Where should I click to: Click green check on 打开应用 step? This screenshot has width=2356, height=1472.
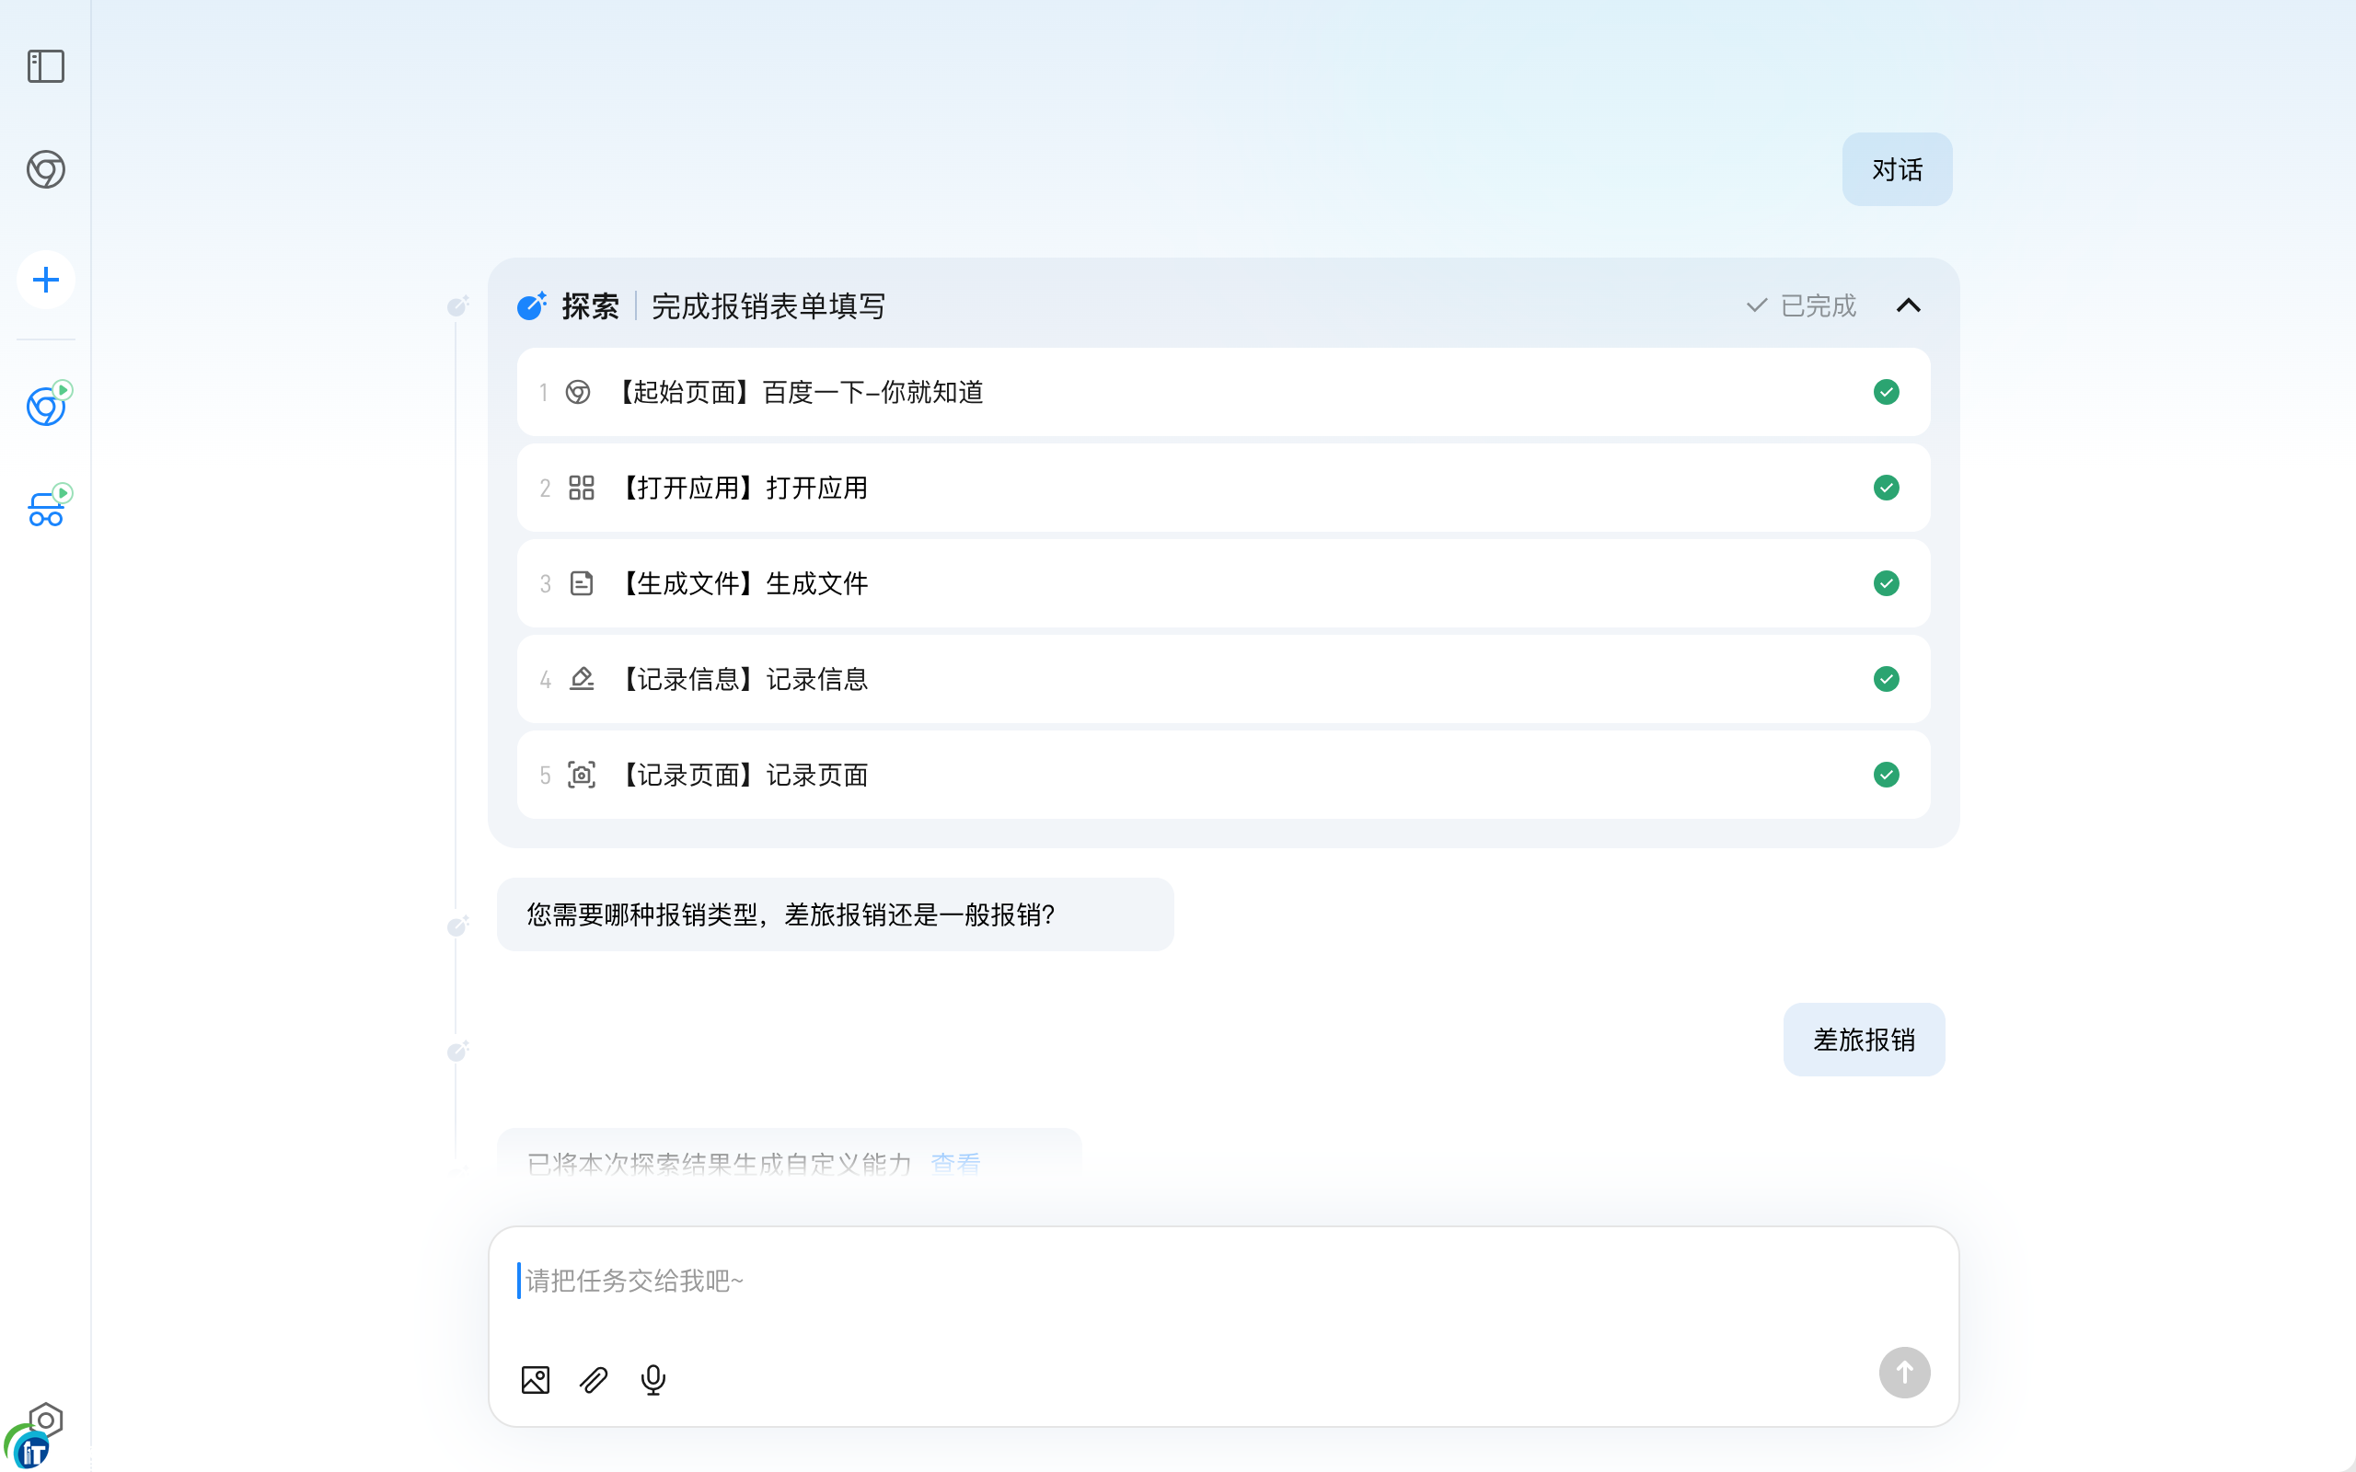pos(1886,488)
